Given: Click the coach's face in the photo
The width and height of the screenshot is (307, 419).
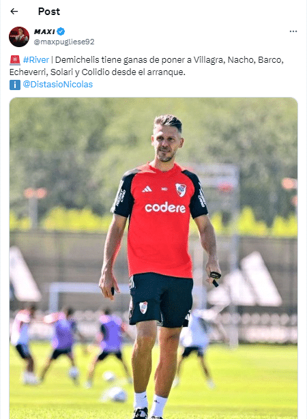Looking at the screenshot, I should tap(166, 143).
